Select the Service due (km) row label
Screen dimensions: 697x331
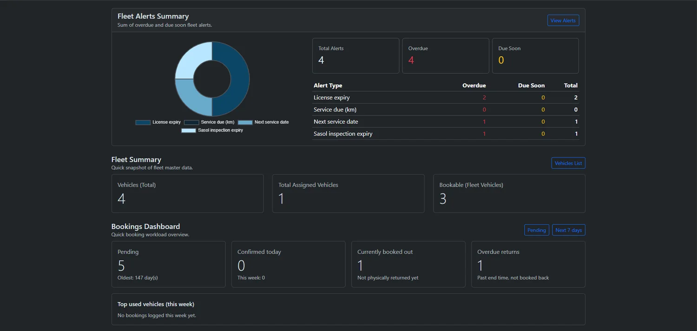[335, 110]
